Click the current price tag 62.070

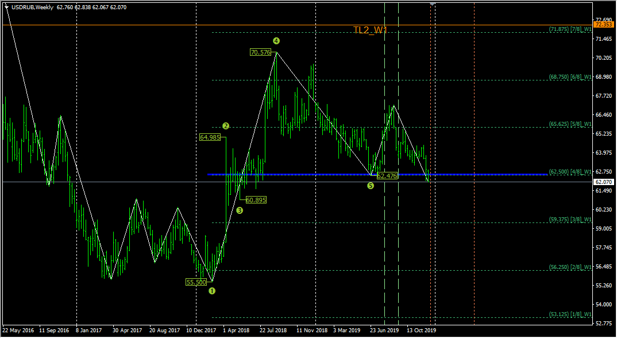604,182
